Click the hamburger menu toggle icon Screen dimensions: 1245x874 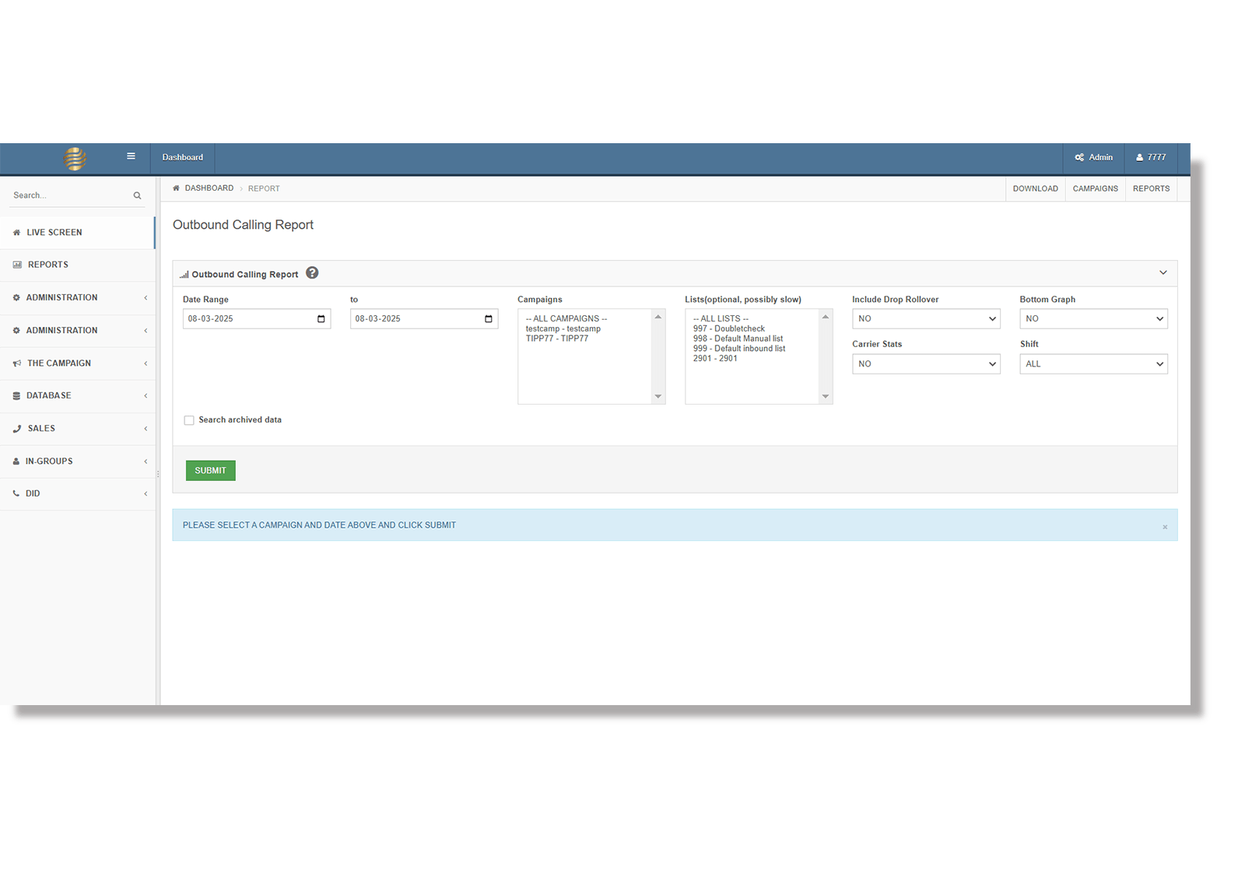[131, 156]
